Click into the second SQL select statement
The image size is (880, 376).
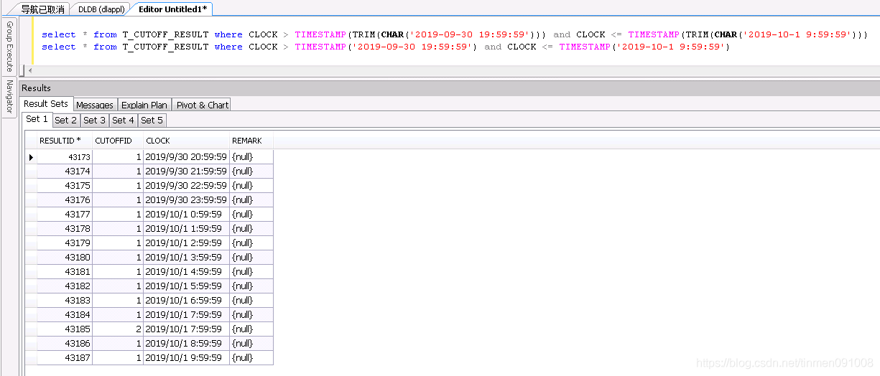click(386, 47)
